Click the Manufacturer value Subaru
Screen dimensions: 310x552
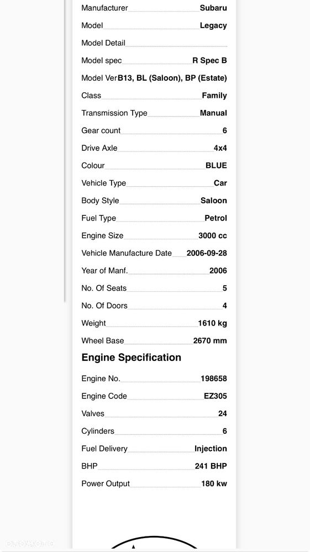coord(213,8)
